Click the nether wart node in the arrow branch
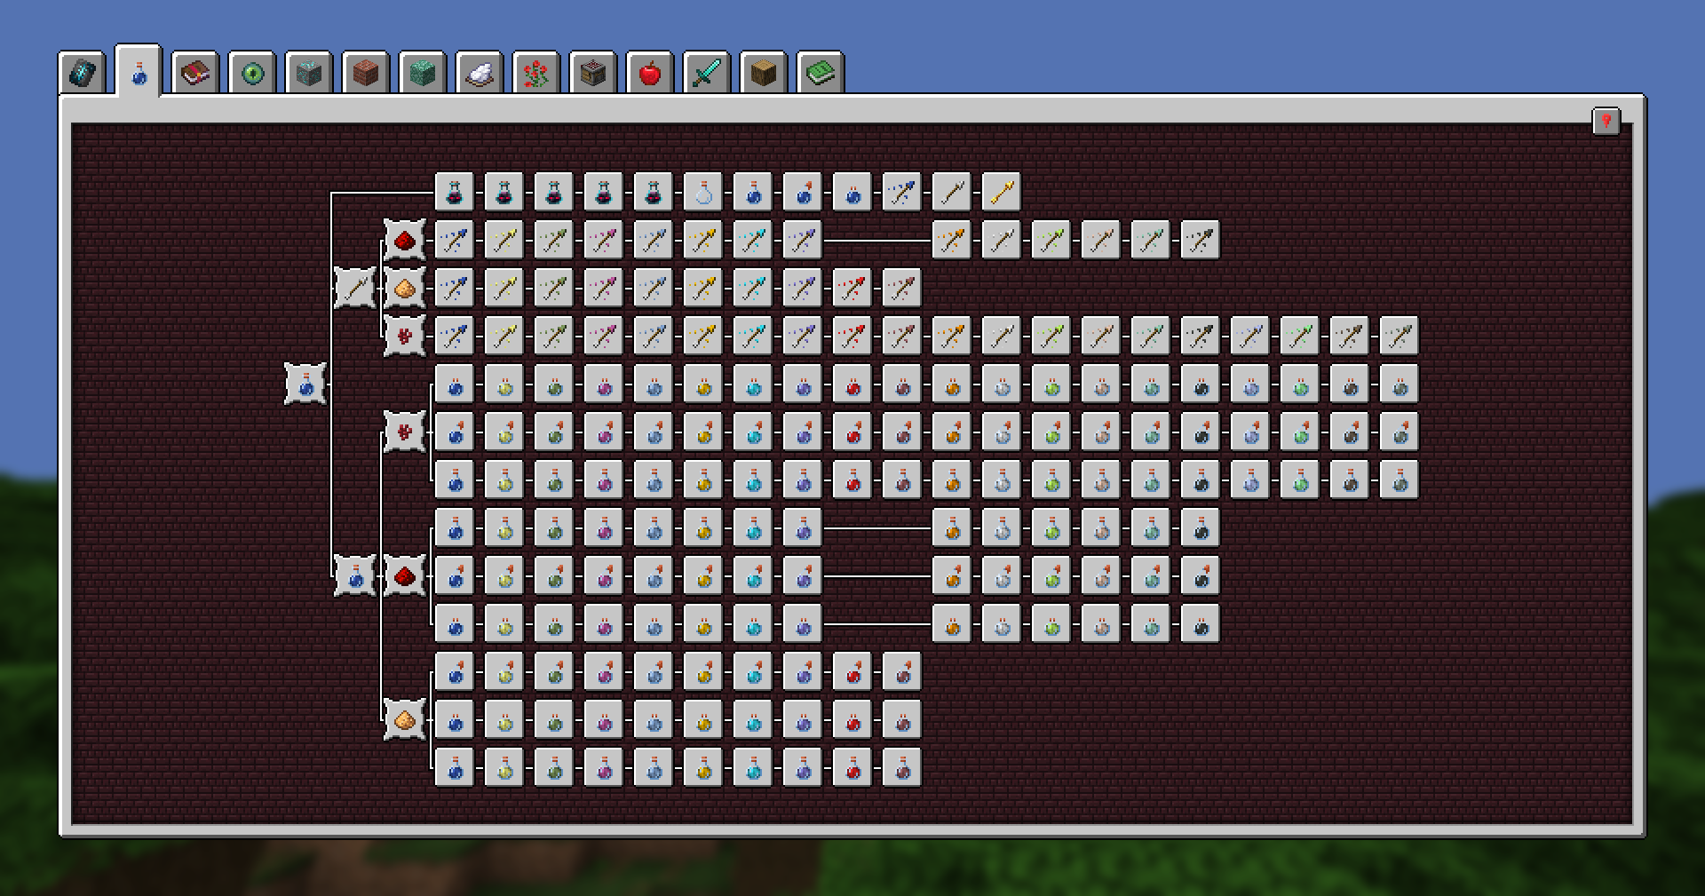Viewport: 1705px width, 896px height. [405, 337]
